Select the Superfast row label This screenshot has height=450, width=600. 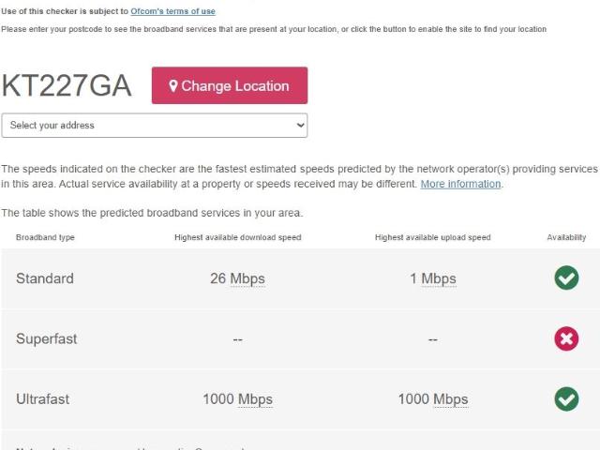46,338
